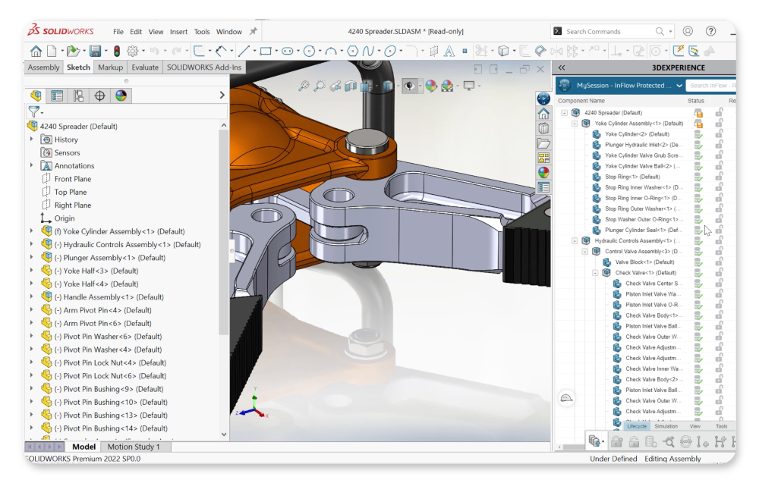Open the Tools menu

pyautogui.click(x=202, y=31)
